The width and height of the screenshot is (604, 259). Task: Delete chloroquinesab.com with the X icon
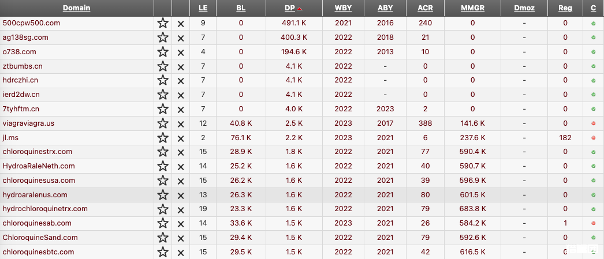181,224
